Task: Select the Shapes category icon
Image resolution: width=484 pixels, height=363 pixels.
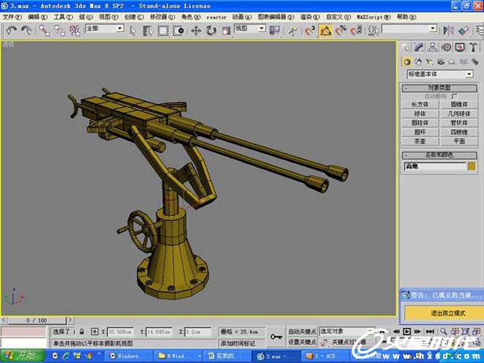Action: click(x=418, y=62)
